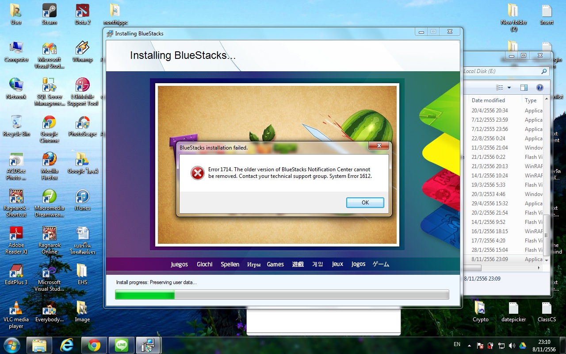Open Explorer help button

pos(539,88)
